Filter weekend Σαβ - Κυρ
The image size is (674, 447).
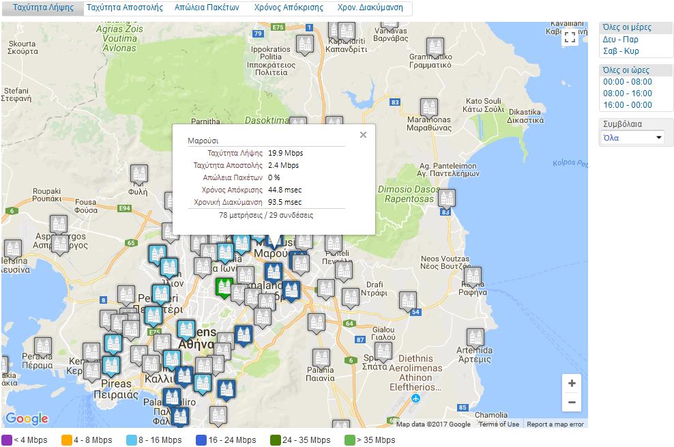coord(621,51)
